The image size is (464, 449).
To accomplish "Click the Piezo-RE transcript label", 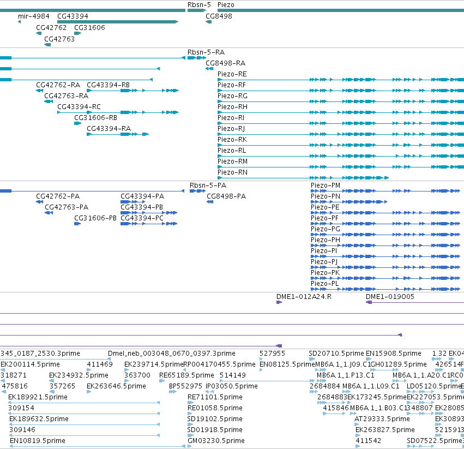I will [x=232, y=74].
